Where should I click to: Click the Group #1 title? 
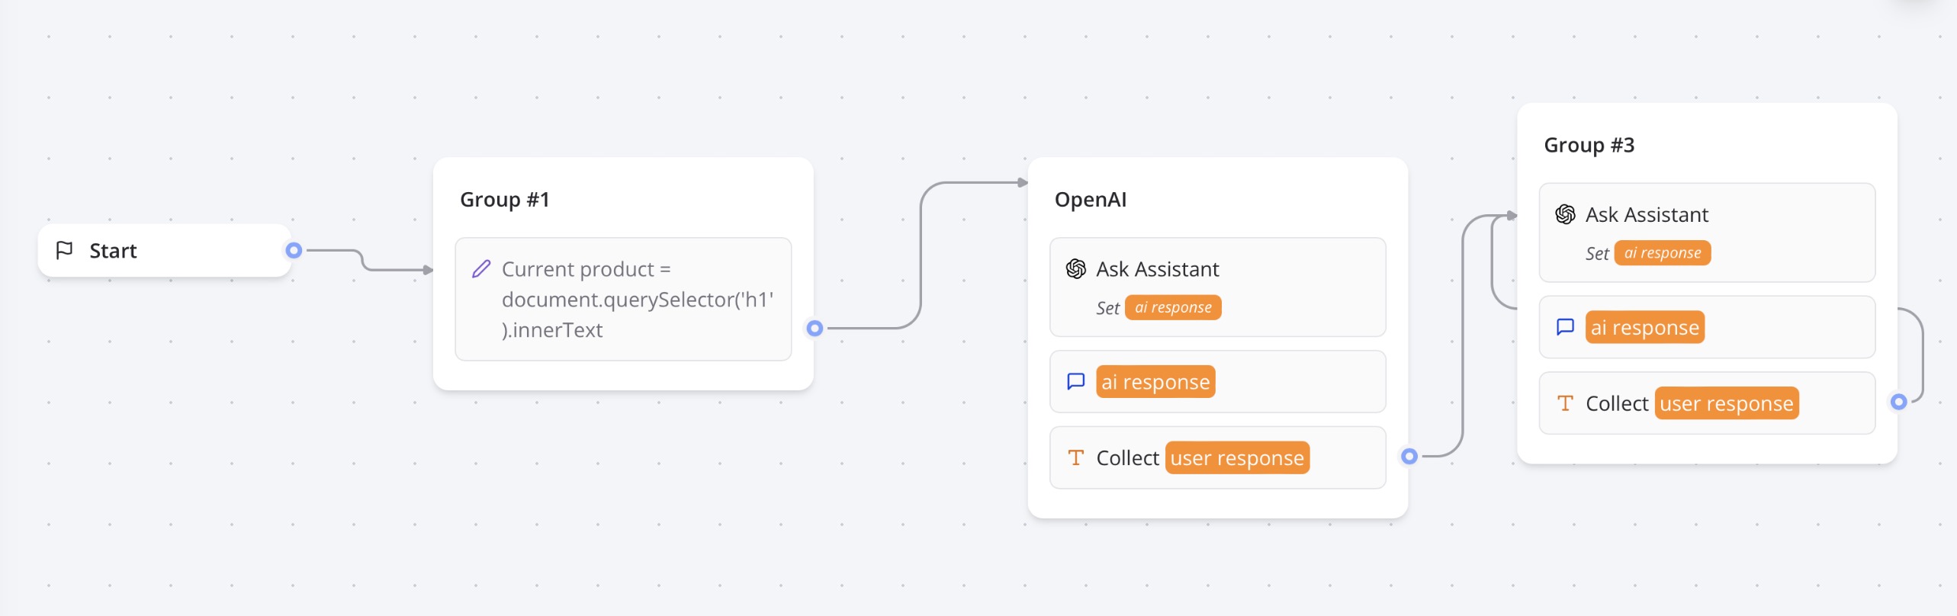tap(505, 200)
